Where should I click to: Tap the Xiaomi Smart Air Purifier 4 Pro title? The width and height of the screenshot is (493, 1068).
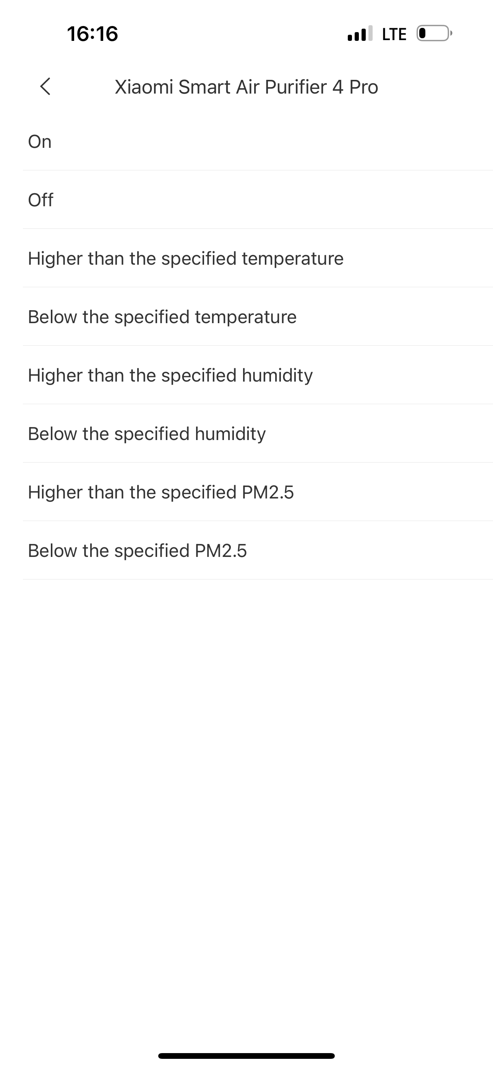[246, 87]
